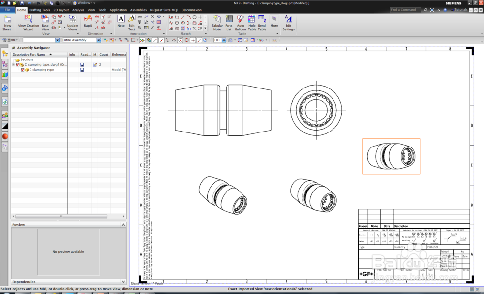Click the New Sheet icon

tap(7, 20)
